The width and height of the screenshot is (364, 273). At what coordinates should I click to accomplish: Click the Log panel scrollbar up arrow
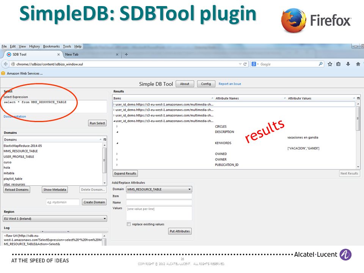pos(105,236)
